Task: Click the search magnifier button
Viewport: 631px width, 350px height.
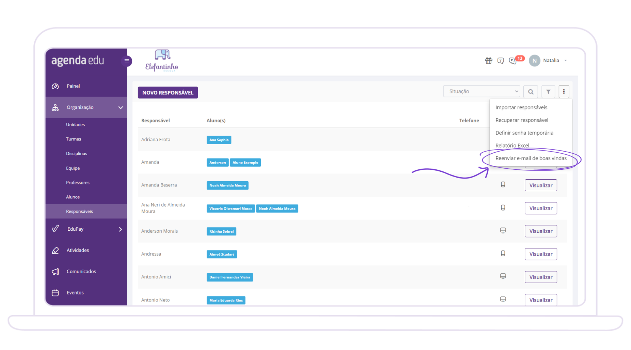Action: (531, 92)
